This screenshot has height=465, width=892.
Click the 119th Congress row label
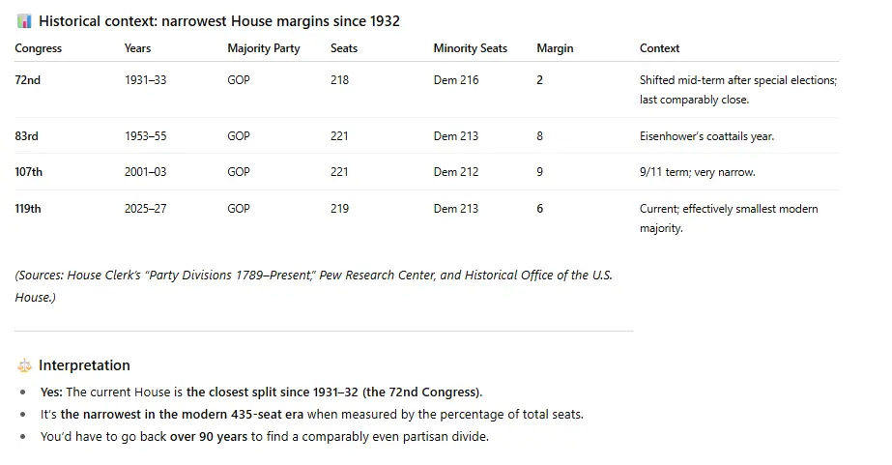click(x=29, y=209)
